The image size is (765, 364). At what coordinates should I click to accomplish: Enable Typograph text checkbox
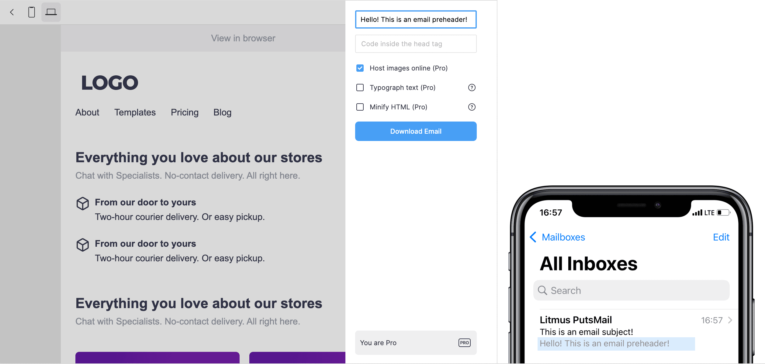(360, 88)
